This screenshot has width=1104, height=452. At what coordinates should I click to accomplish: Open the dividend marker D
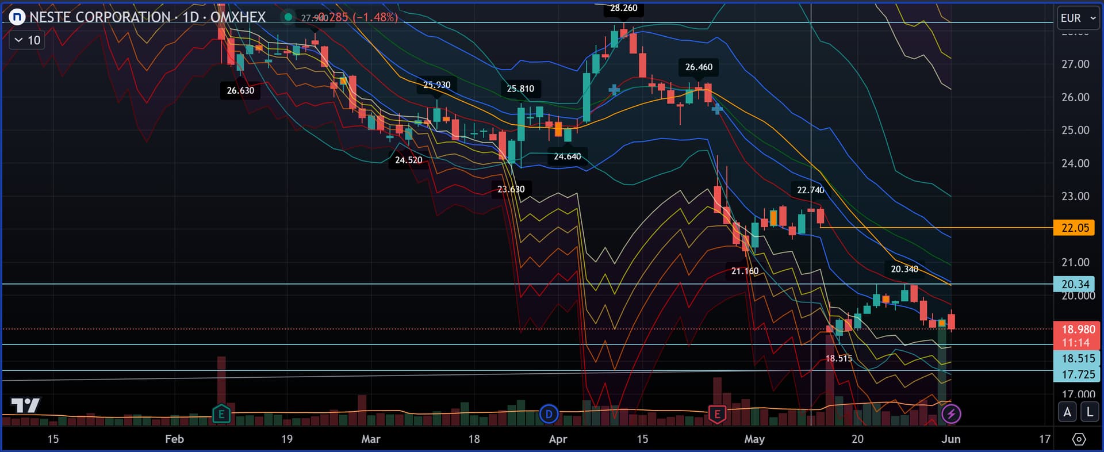tap(549, 413)
